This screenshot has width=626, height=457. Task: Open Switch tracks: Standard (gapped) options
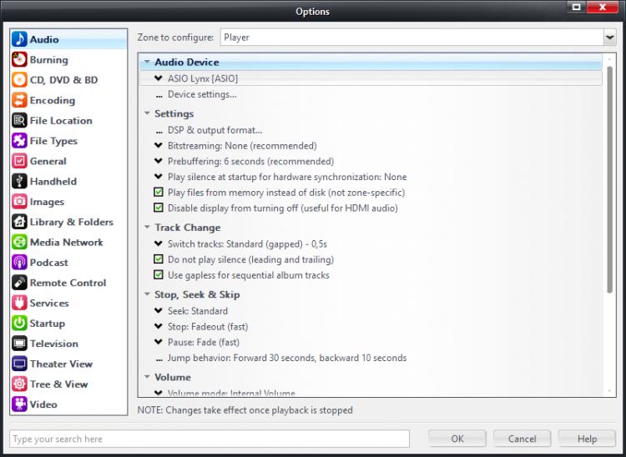[159, 244]
